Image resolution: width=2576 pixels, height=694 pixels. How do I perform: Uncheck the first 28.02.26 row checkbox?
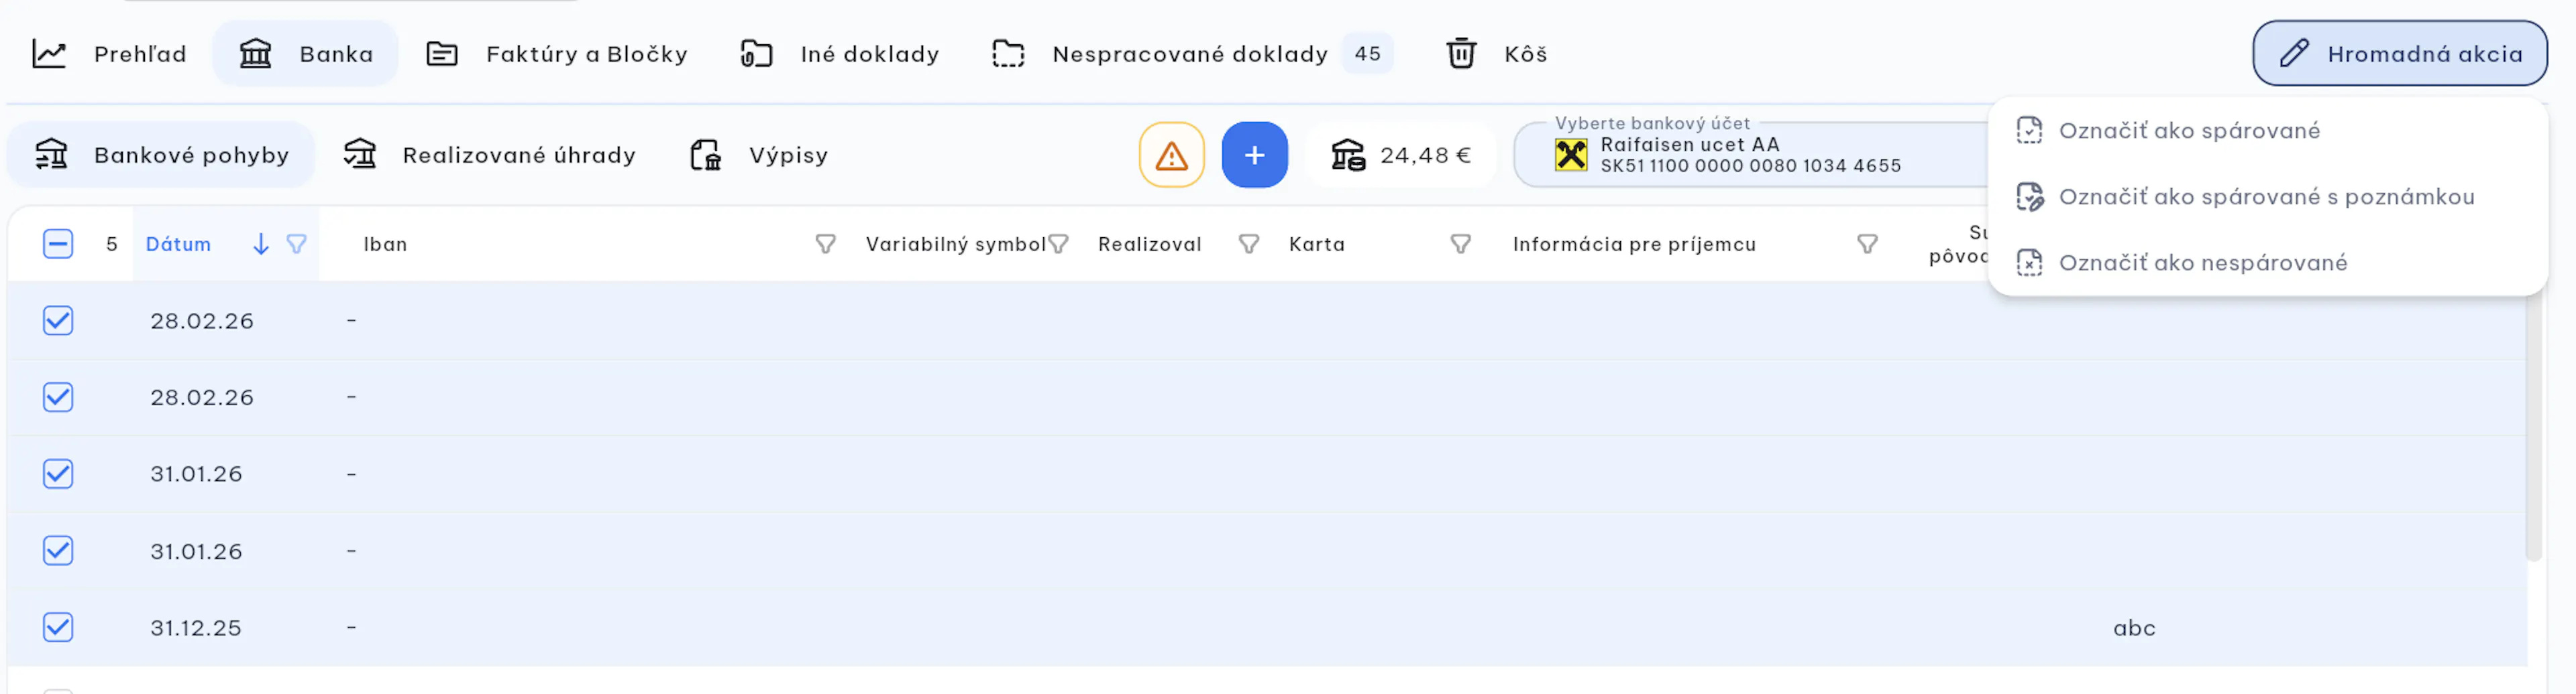(58, 320)
